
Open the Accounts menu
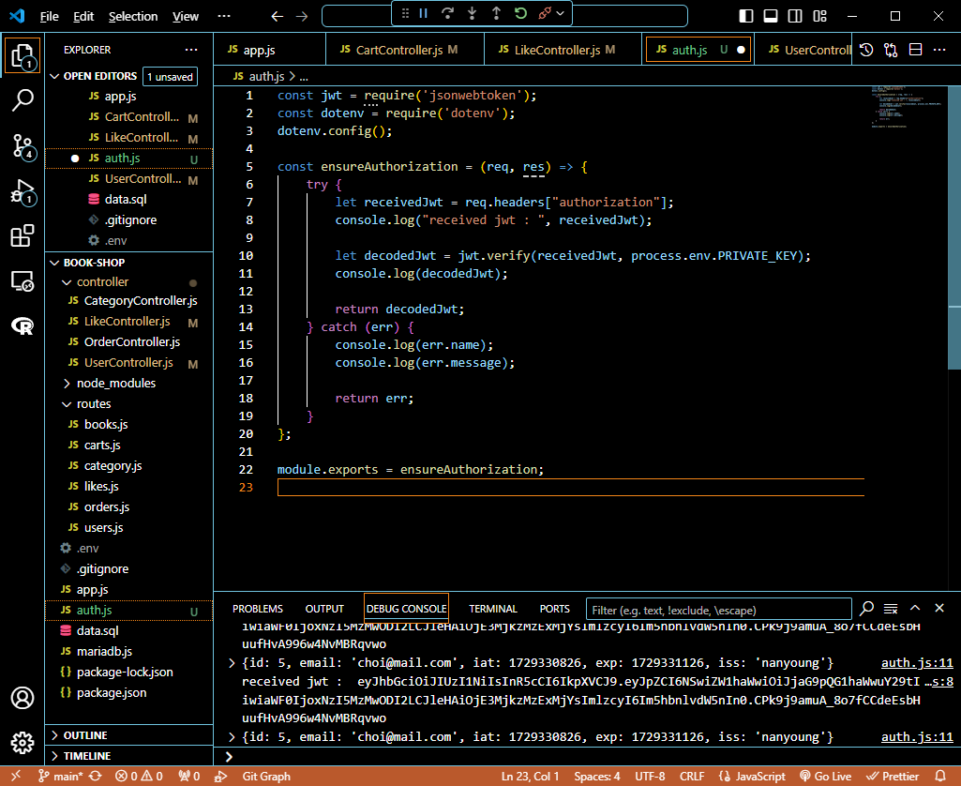23,698
